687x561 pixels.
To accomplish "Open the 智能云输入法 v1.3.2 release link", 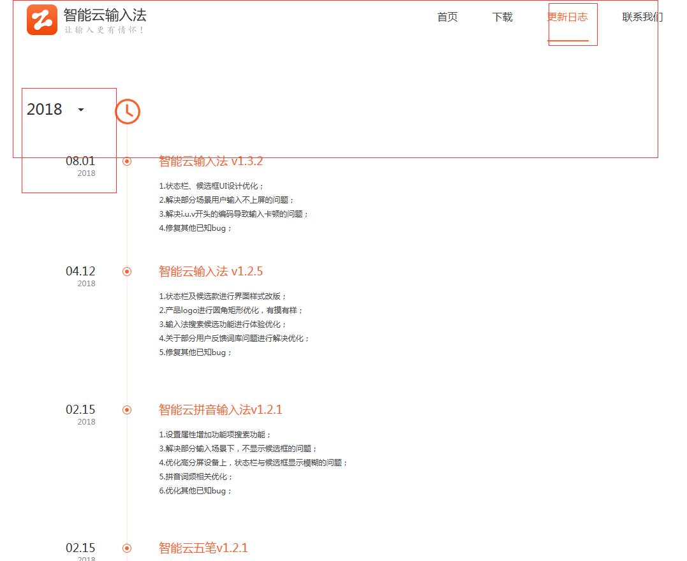I will 211,161.
